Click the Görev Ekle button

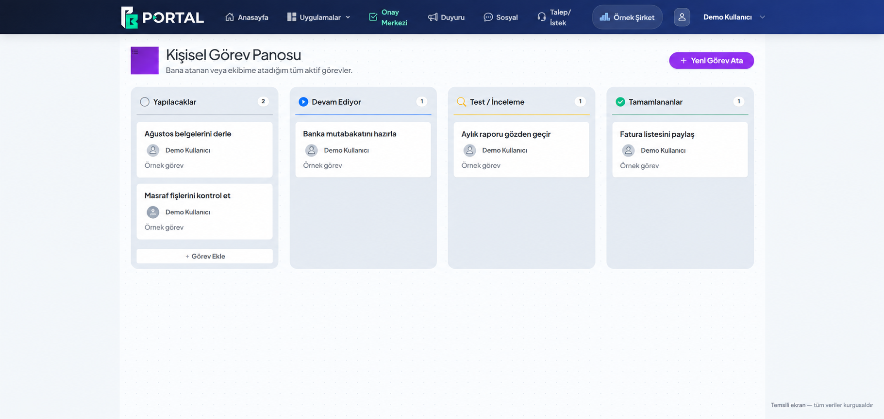[204, 256]
